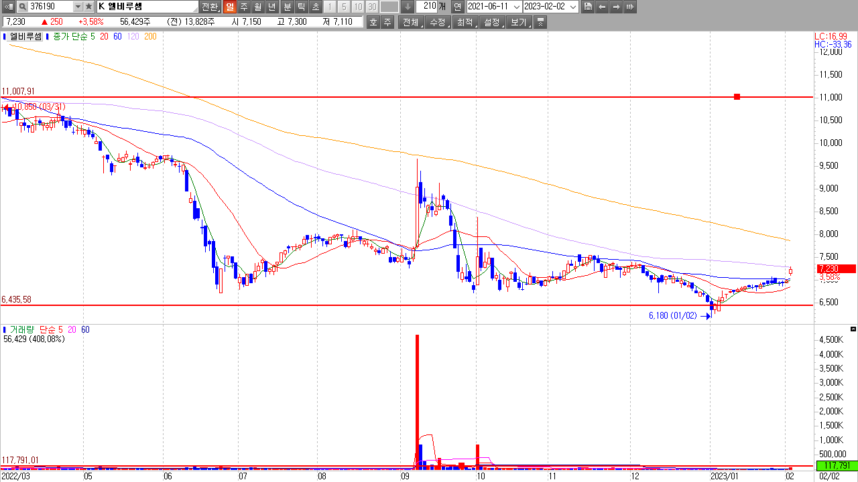Viewport: 858px width, 482px height.
Task: Click the orange 200 moving average legend
Action: tap(150, 37)
